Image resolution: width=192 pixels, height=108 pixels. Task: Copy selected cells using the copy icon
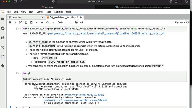point(26,22)
